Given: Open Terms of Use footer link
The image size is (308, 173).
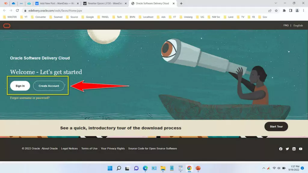Looking at the screenshot, I should click(x=89, y=148).
